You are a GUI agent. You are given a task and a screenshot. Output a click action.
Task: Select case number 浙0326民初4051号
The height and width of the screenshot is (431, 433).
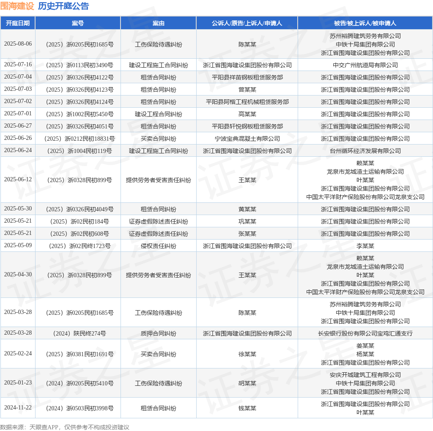point(79,126)
